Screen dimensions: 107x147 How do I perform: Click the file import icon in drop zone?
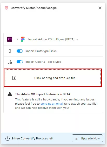(14, 78)
